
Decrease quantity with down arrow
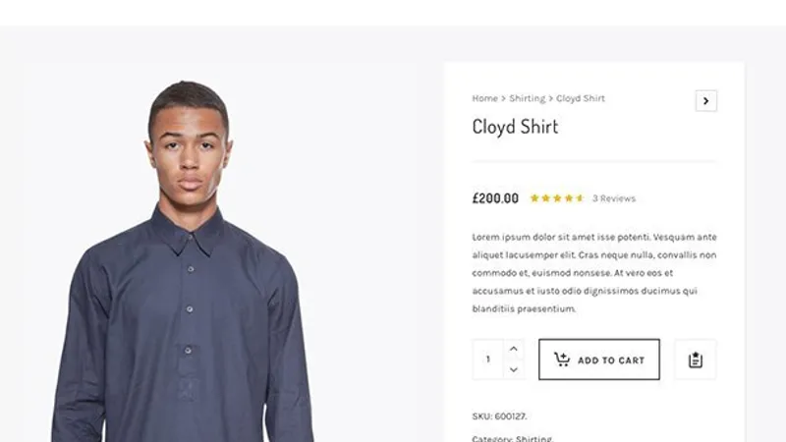[513, 370]
